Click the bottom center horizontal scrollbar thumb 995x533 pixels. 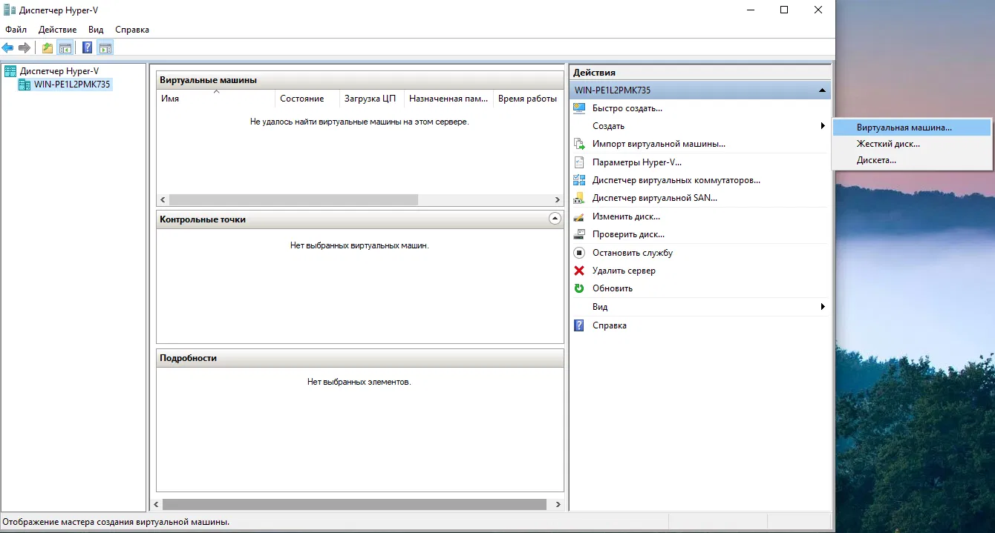click(x=353, y=504)
